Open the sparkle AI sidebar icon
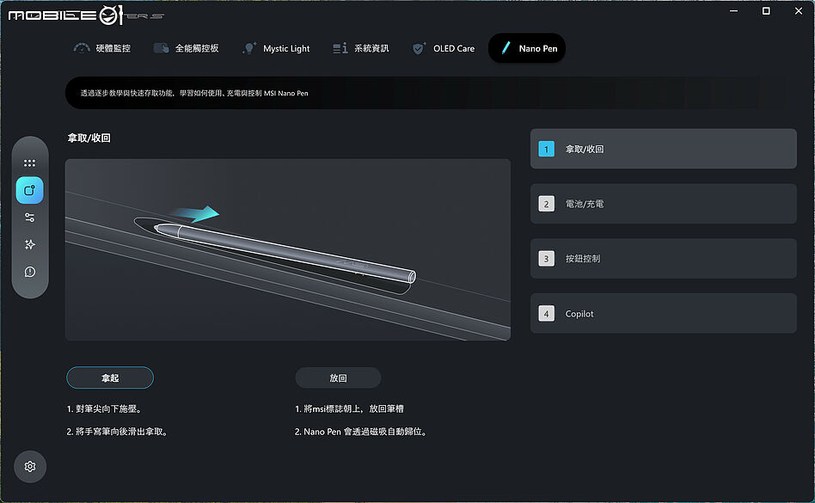 pos(29,245)
